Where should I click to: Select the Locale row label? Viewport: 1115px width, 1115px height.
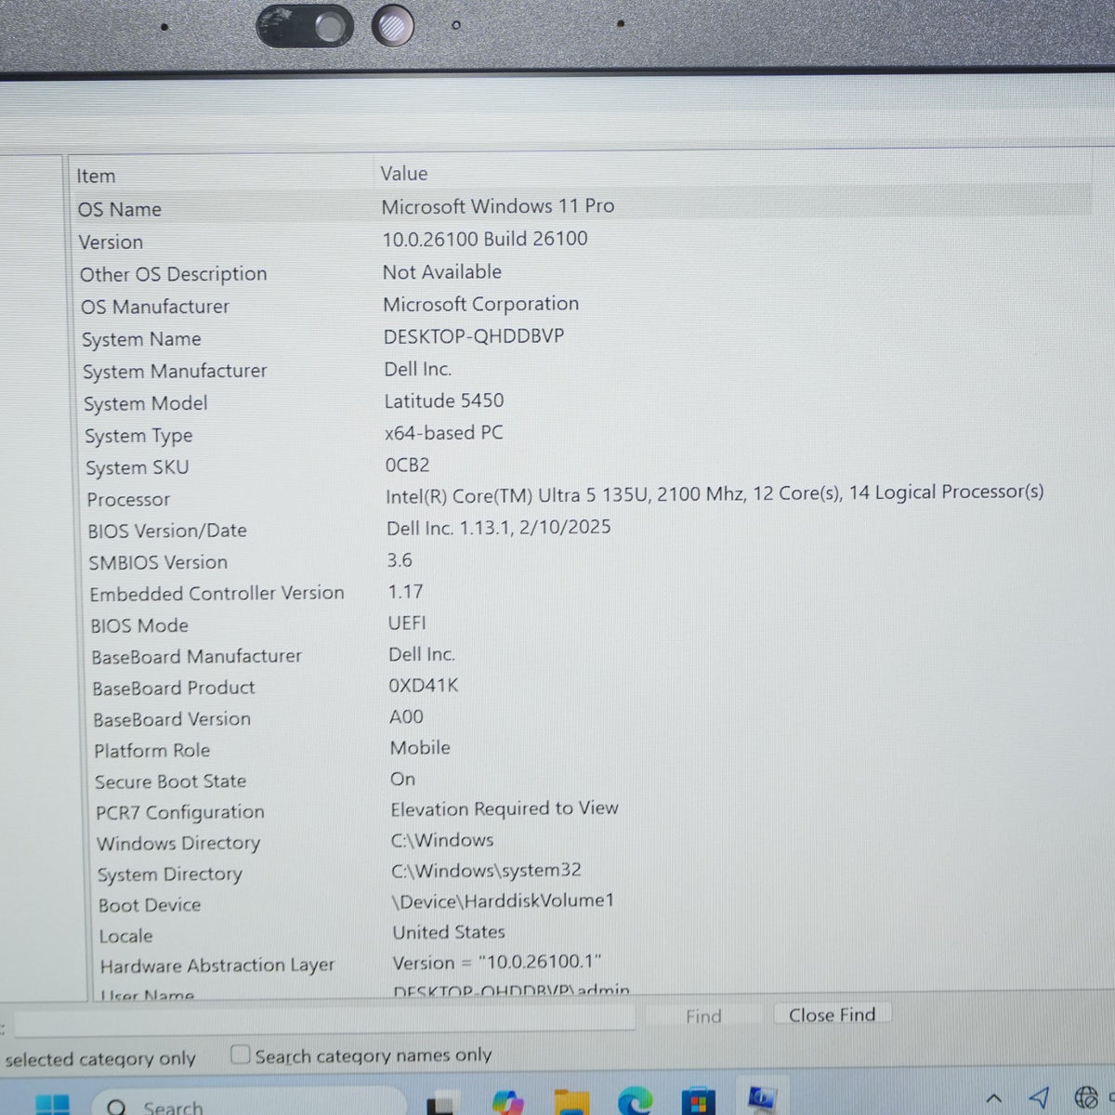(x=125, y=936)
